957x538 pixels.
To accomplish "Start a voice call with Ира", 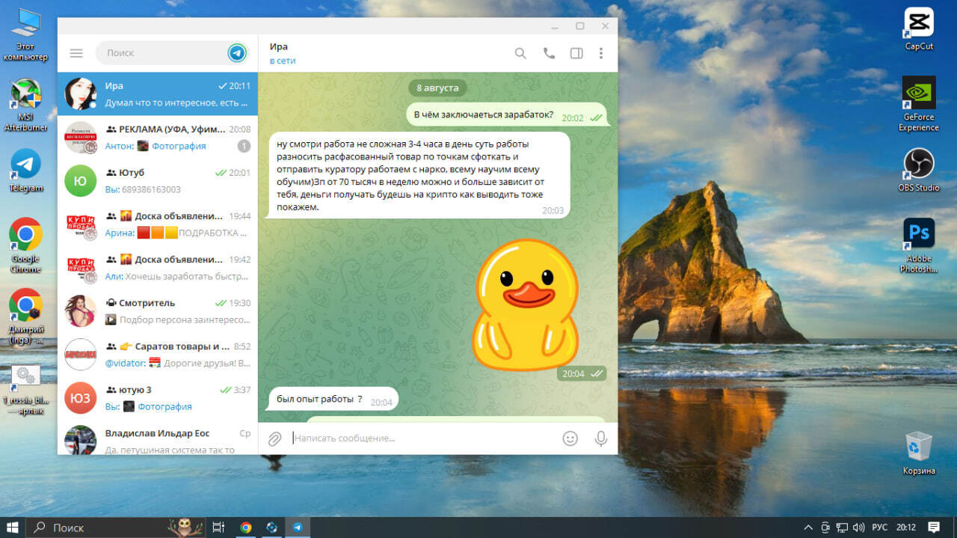I will coord(549,53).
